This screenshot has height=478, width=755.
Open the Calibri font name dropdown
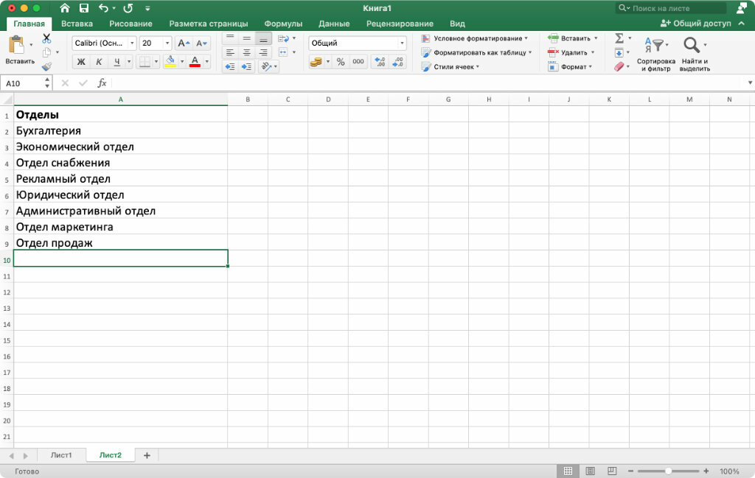click(x=132, y=43)
